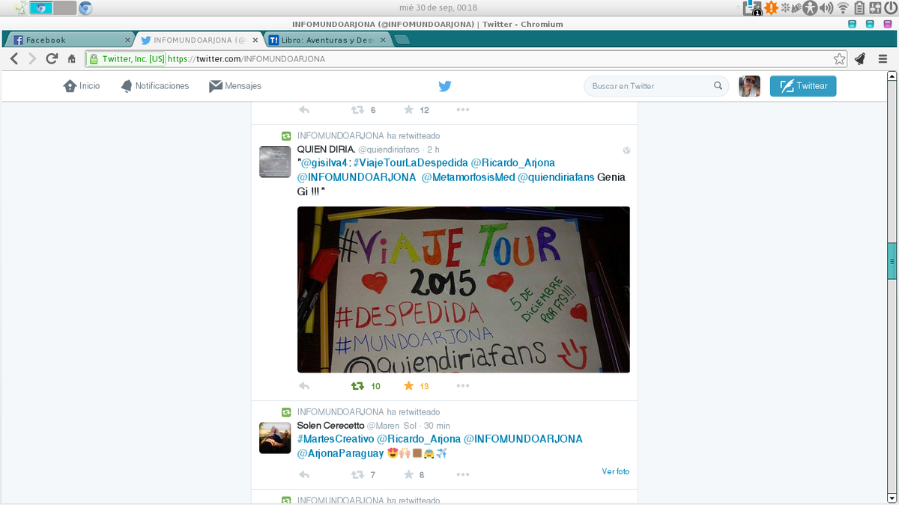Open the #ViajeTourLaDespedida hashtag
This screenshot has width=899, height=505.
[411, 162]
